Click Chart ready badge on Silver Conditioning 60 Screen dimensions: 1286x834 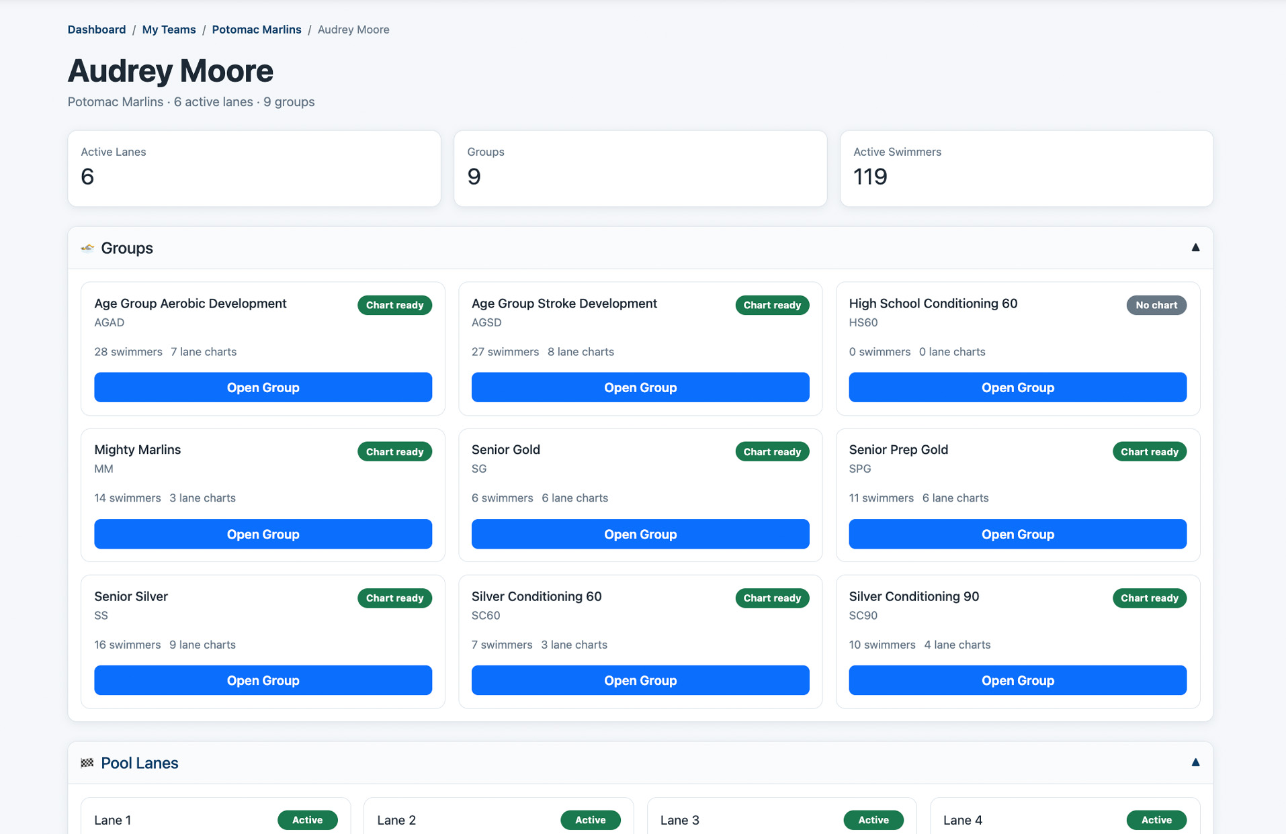click(772, 598)
